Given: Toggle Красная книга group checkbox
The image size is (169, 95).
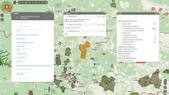Looking at the screenshot, I should [x=119, y=33].
